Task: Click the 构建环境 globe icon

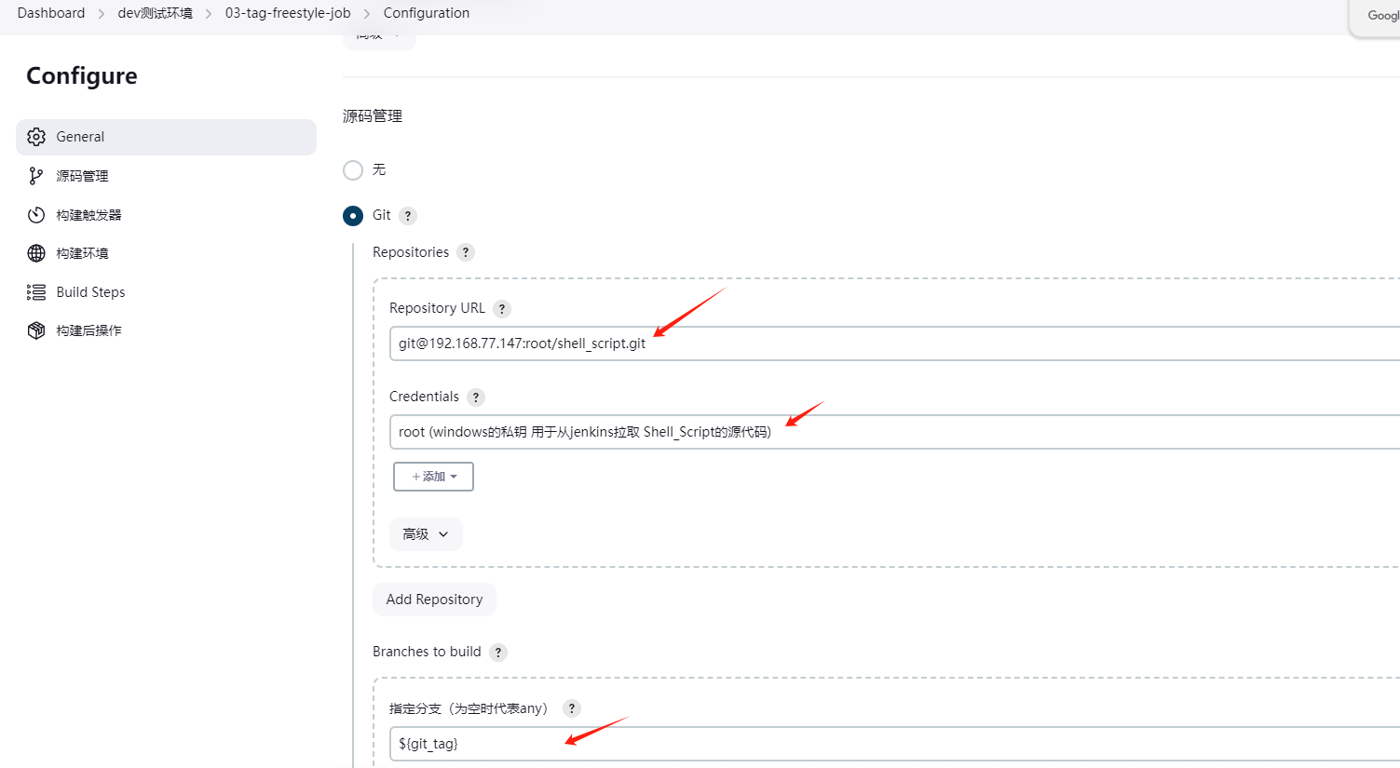Action: (36, 253)
